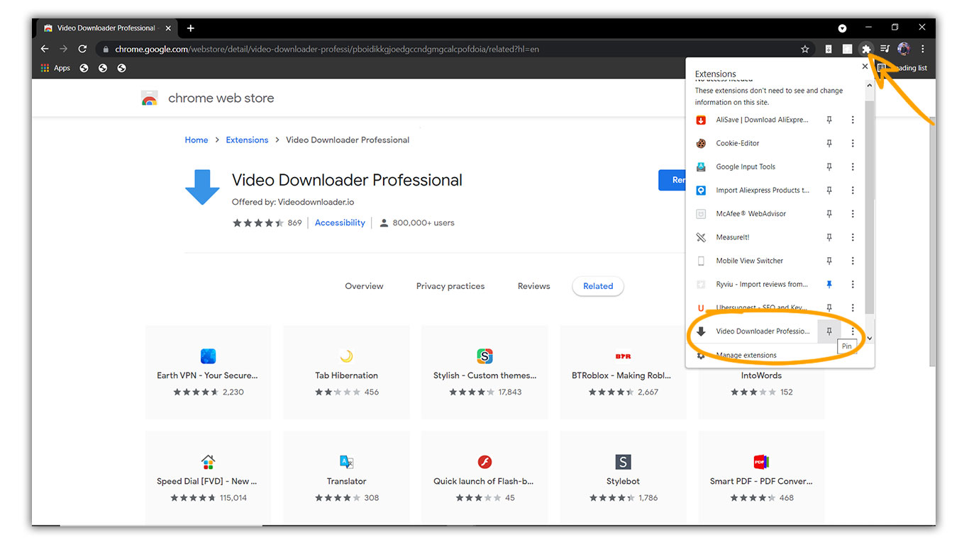Click the Earth VPN extension icon
The width and height of the screenshot is (969, 544).
point(208,356)
